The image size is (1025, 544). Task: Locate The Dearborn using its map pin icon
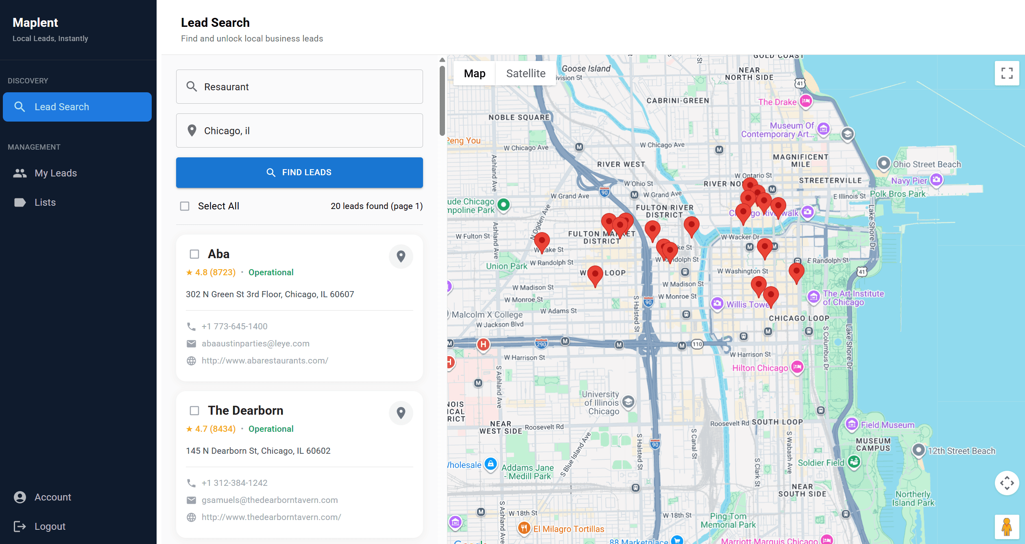click(401, 413)
